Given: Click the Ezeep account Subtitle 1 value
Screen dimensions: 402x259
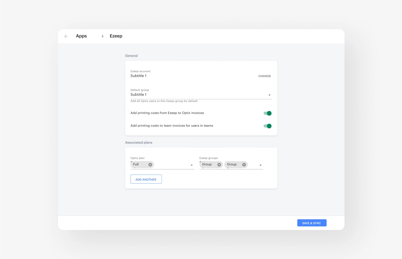Looking at the screenshot, I should click(139, 76).
